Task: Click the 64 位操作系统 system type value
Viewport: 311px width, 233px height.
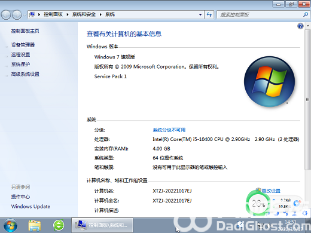Action: point(168,158)
